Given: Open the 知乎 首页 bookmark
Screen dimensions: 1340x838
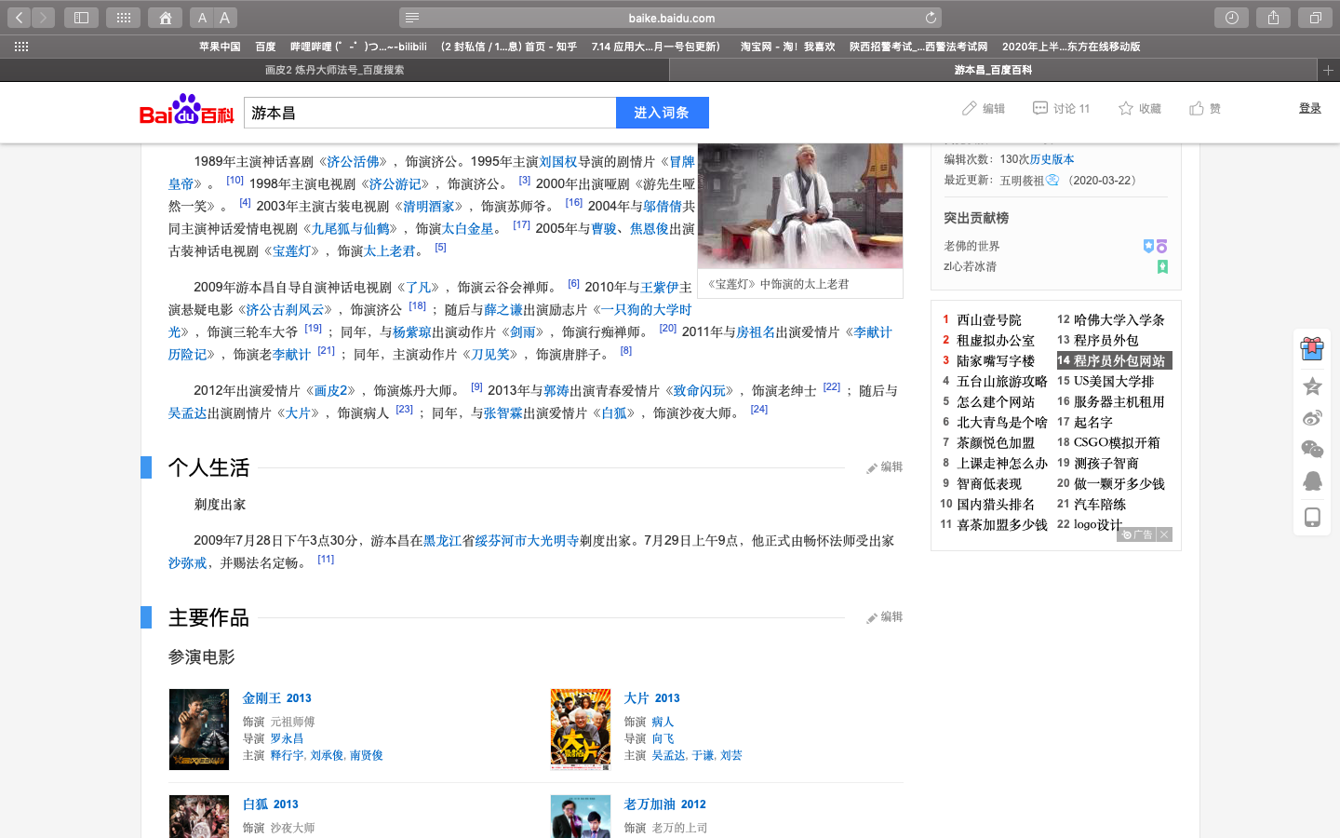Looking at the screenshot, I should point(509,47).
